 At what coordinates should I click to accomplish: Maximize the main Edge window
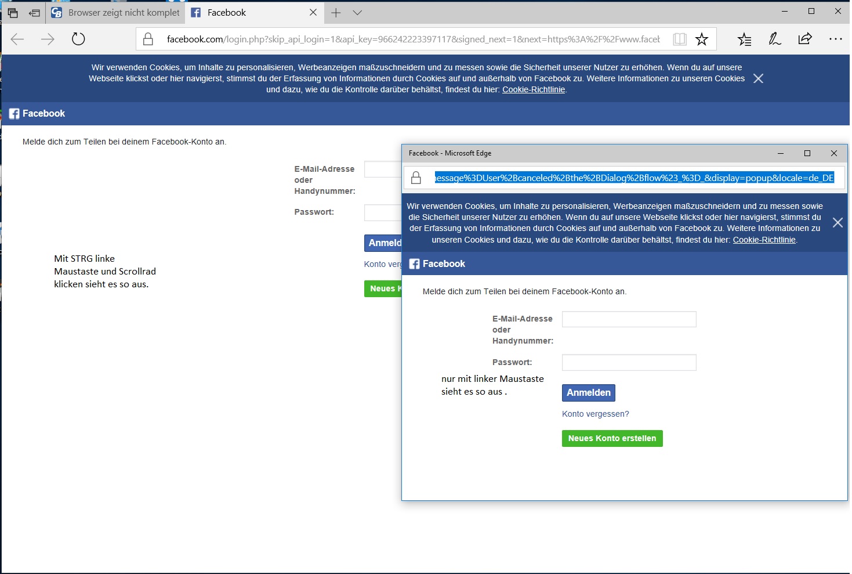(811, 11)
